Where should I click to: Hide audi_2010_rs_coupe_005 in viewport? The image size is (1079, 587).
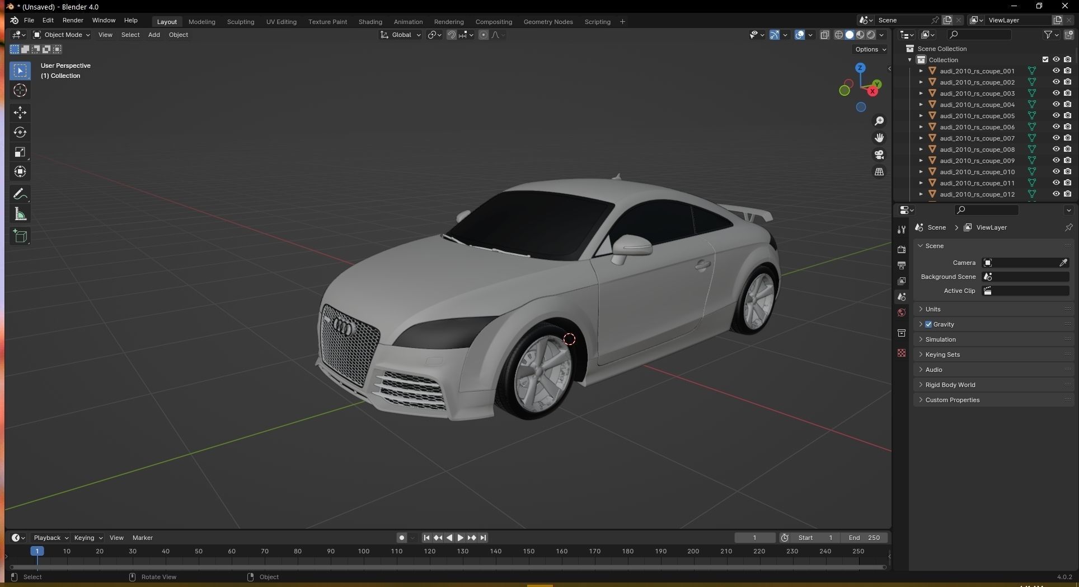pyautogui.click(x=1056, y=116)
